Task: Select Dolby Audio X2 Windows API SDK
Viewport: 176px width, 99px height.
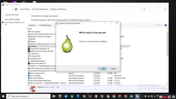Action: click(x=42, y=51)
